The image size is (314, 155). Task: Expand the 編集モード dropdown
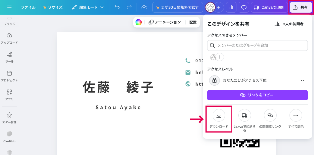87,7
